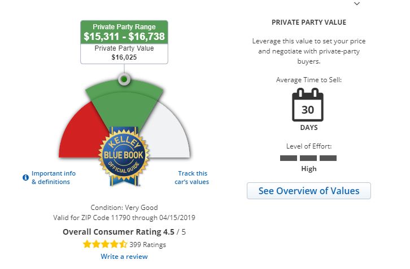The height and width of the screenshot is (269, 410).
Task: Open Important info & definitions link
Action: (x=53, y=177)
